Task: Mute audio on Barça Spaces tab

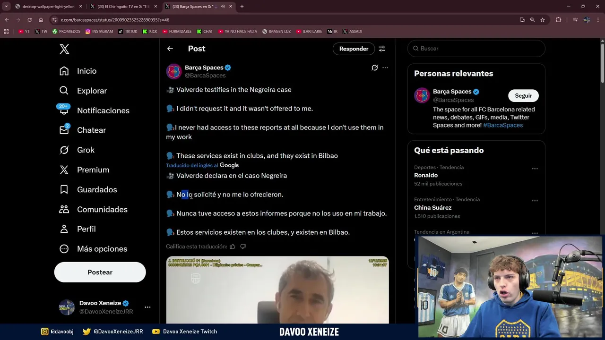Action: [x=223, y=7]
